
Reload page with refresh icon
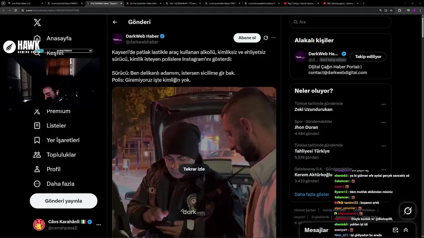tap(16, 10)
